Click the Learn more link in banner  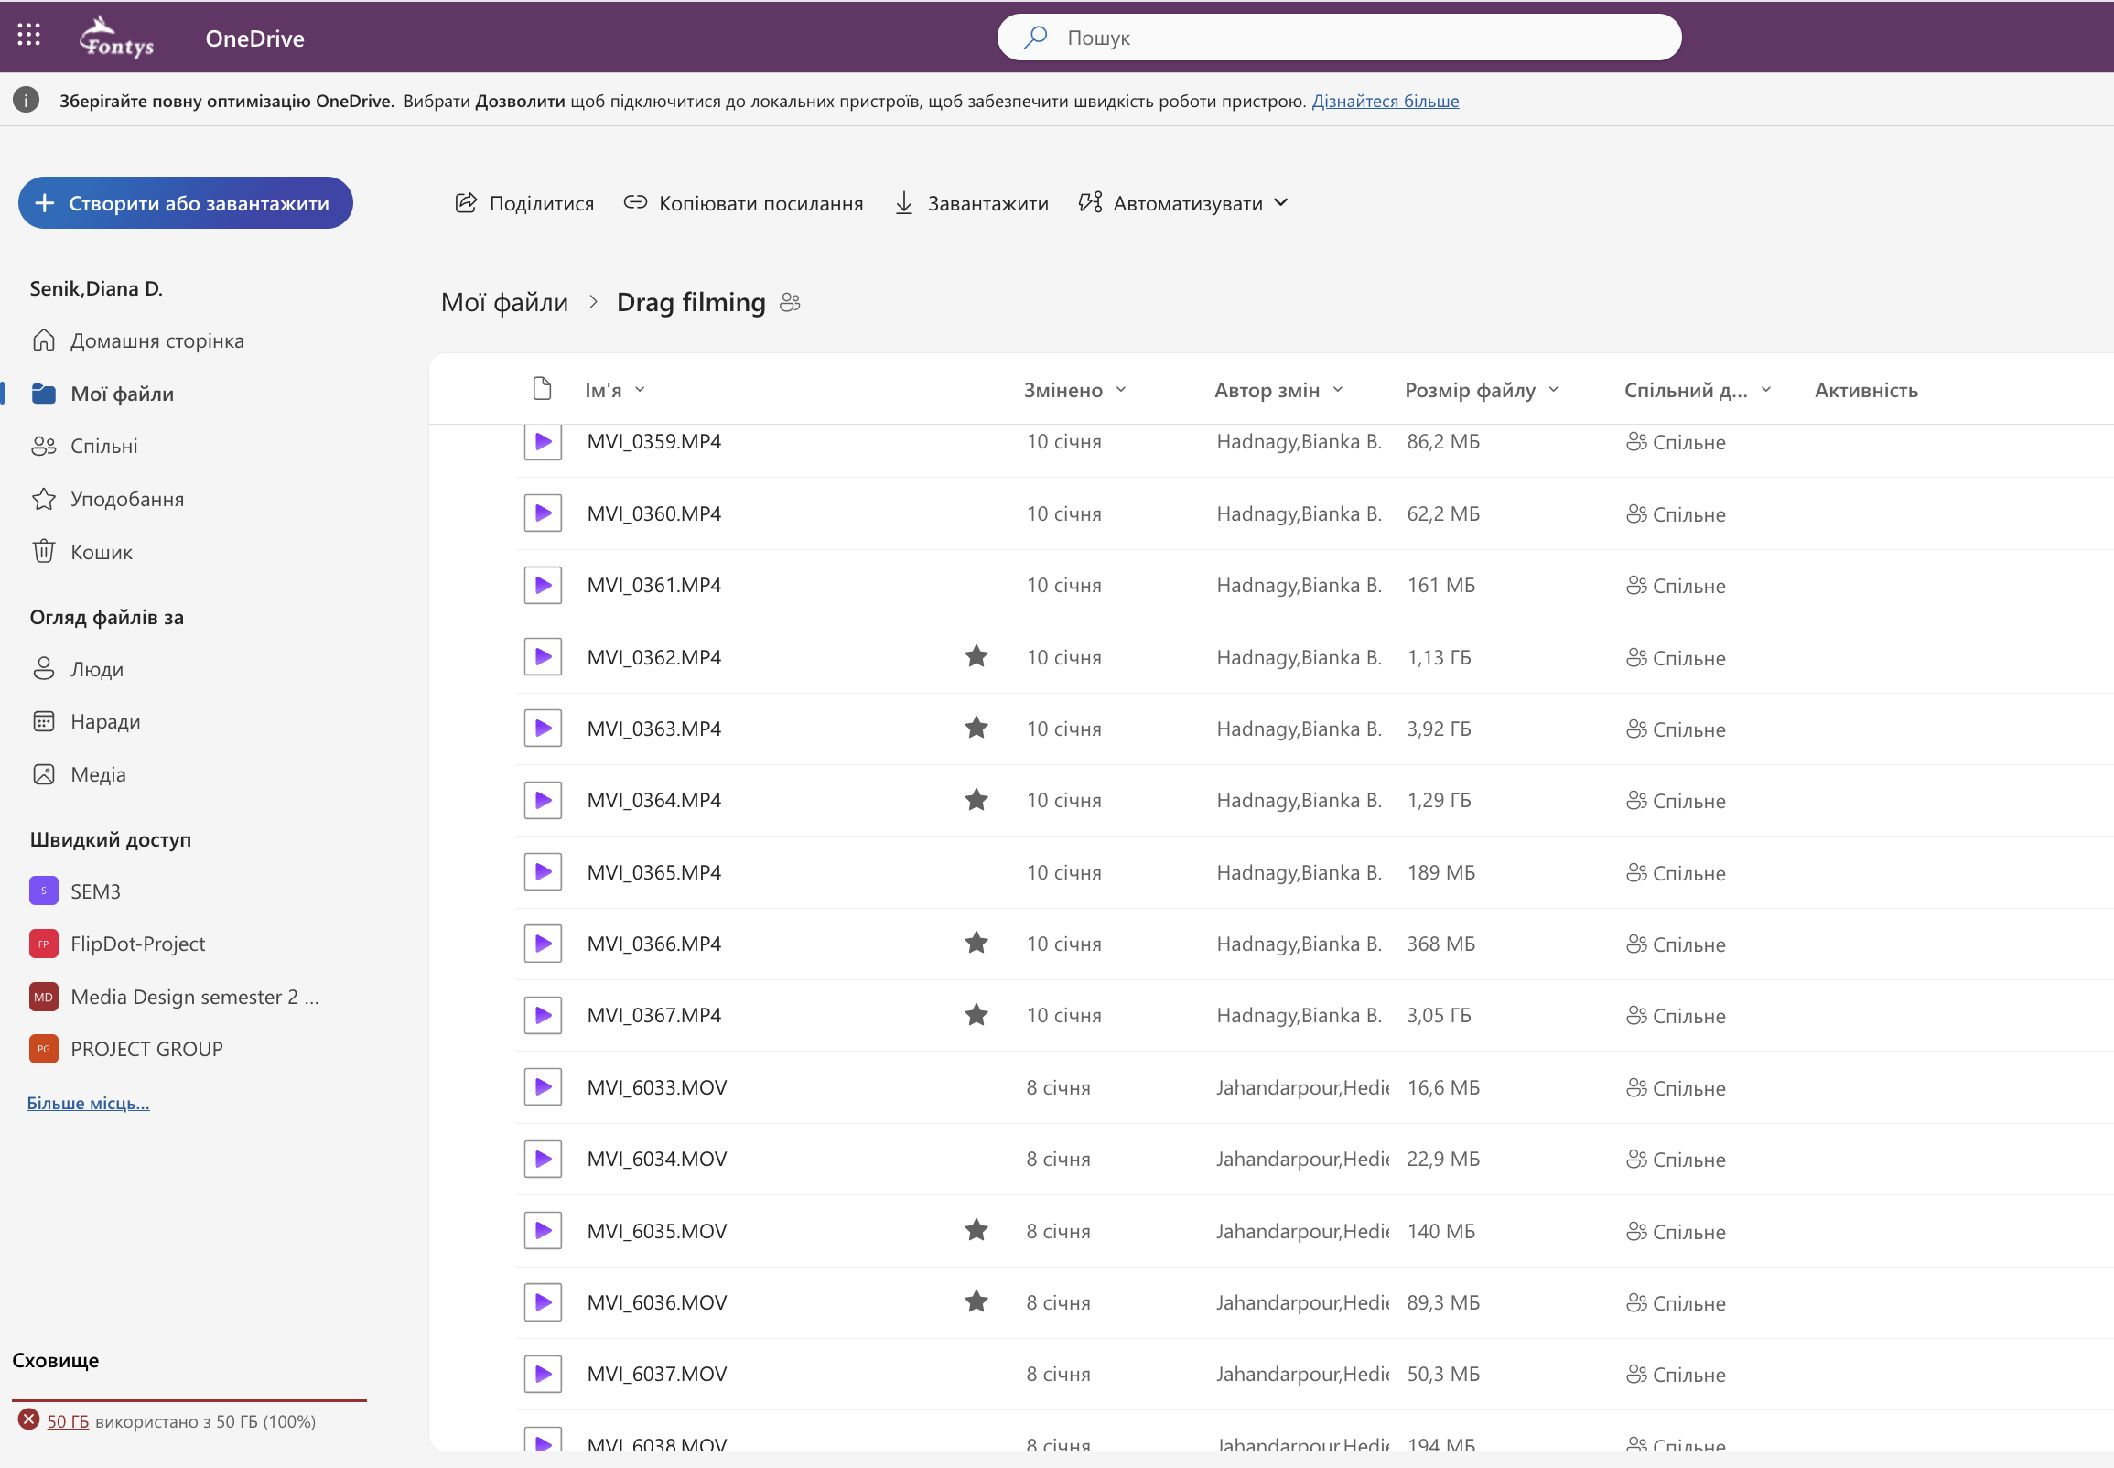tap(1385, 102)
